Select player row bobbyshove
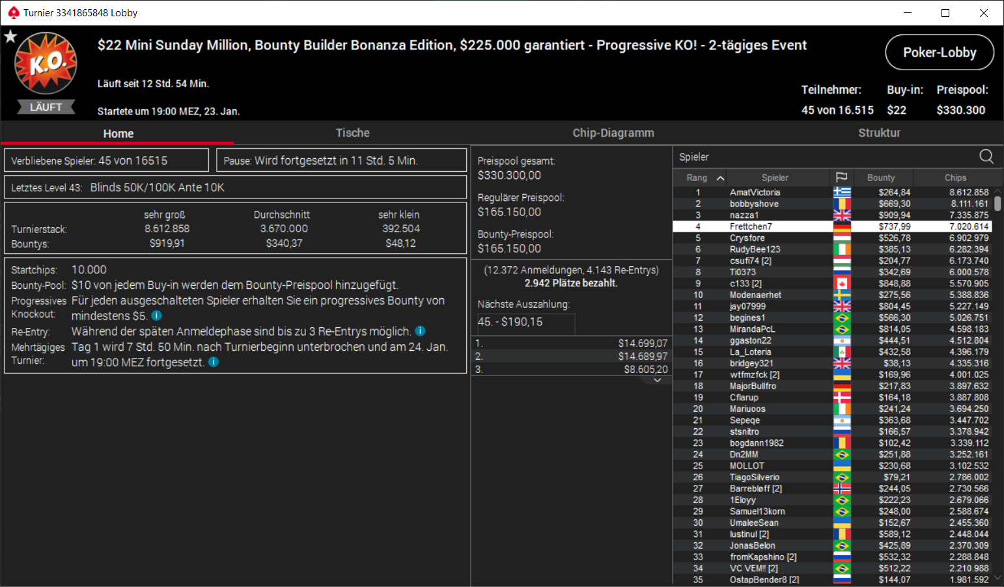The height and width of the screenshot is (587, 1004). (x=832, y=204)
